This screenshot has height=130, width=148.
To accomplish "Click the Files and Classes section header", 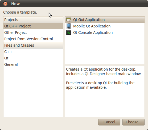I will click(33, 45).
